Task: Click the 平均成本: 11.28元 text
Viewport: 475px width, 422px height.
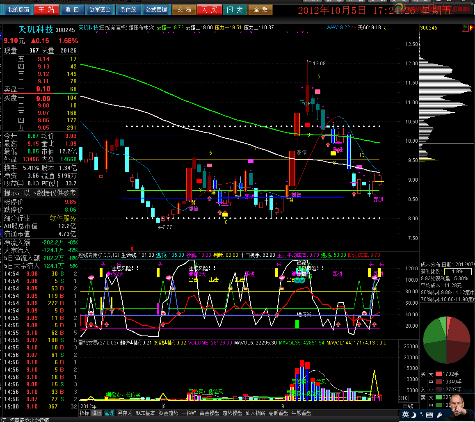Action: click(x=441, y=285)
